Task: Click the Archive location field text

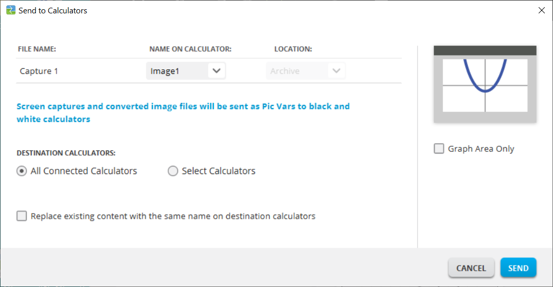Action: [x=285, y=71]
